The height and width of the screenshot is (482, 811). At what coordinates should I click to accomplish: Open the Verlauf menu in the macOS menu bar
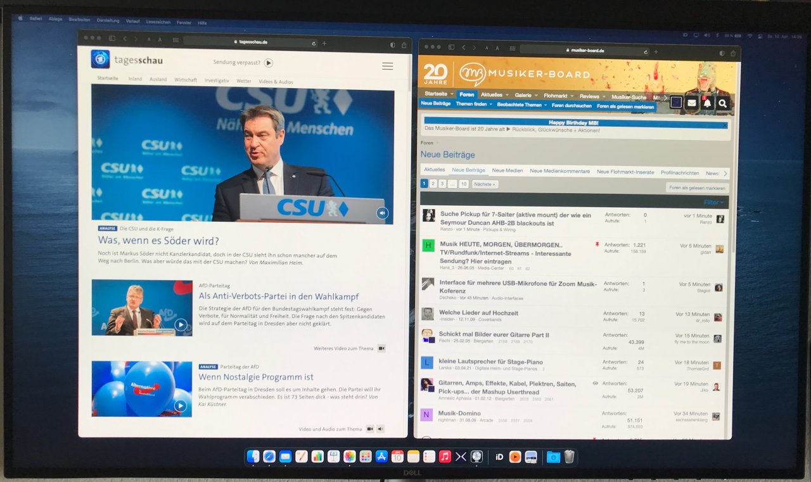pos(132,21)
